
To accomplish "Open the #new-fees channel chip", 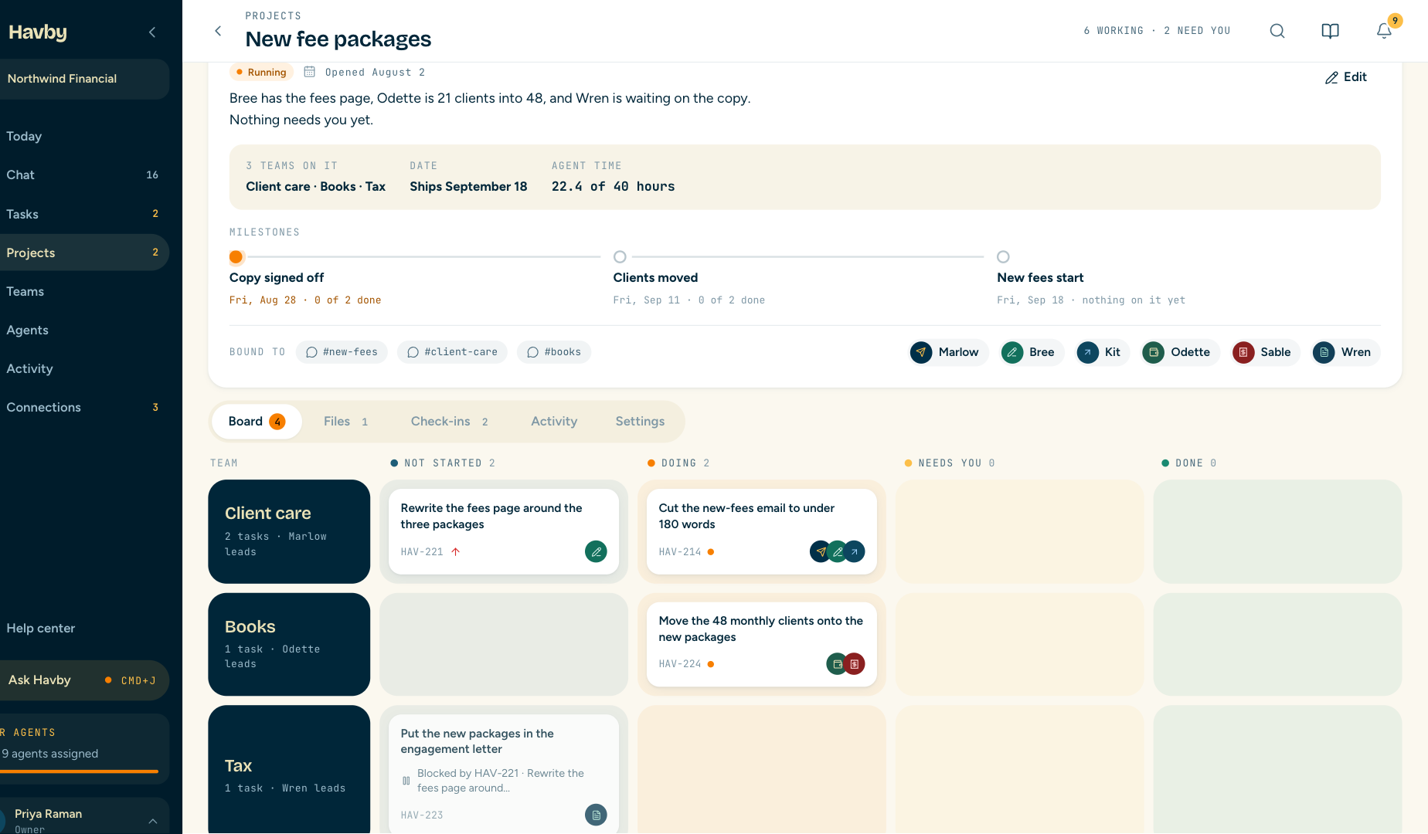I will [342, 352].
